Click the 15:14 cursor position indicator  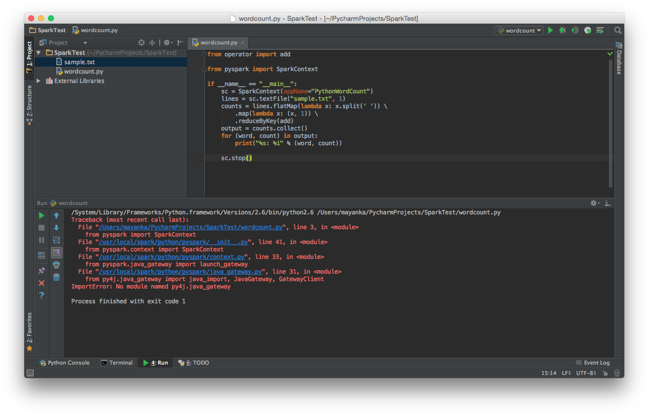pos(549,373)
